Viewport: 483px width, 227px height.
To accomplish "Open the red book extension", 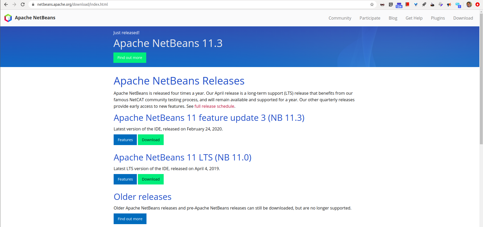I will 407,4.
